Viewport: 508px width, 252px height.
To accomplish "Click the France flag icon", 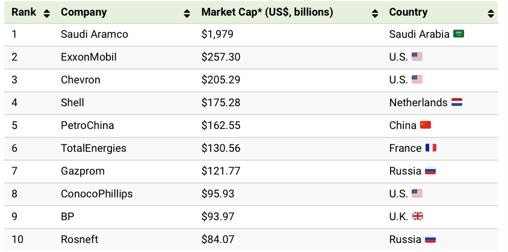I will click(431, 148).
